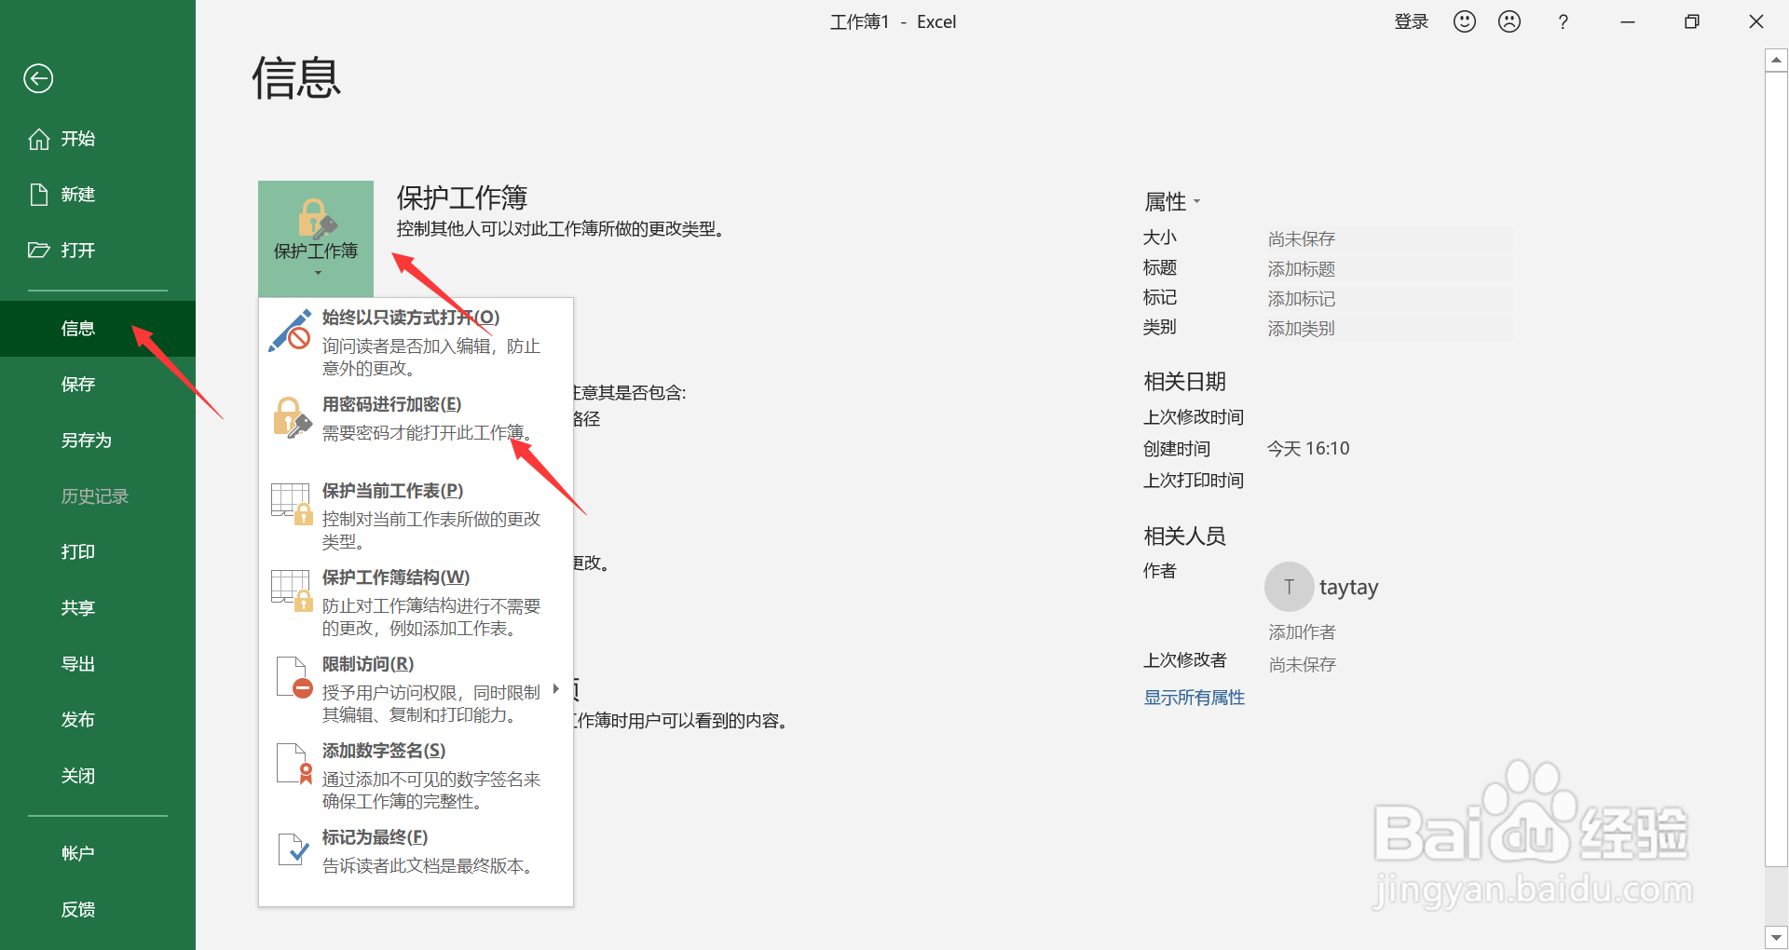The image size is (1789, 950).
Task: Click the ribbon document icon for 添加数字签名
Action: click(294, 764)
